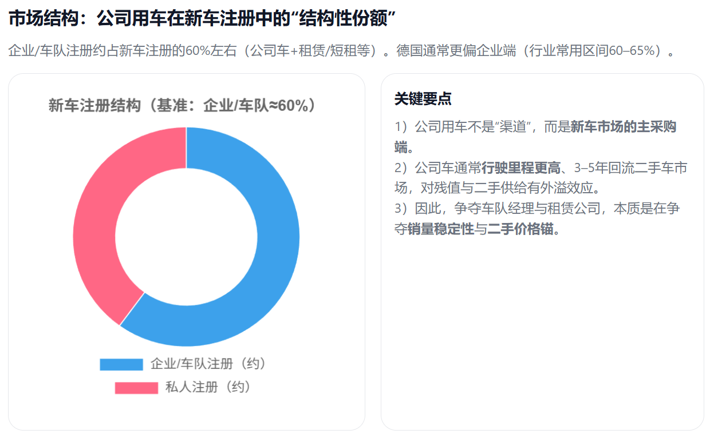
Task: Select the blue donut chart segment
Action: [x=269, y=269]
